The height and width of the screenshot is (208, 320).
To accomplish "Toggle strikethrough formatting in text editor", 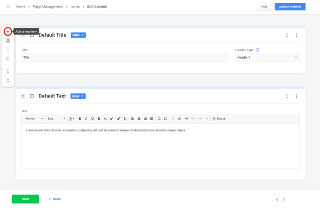I will click(99, 118).
